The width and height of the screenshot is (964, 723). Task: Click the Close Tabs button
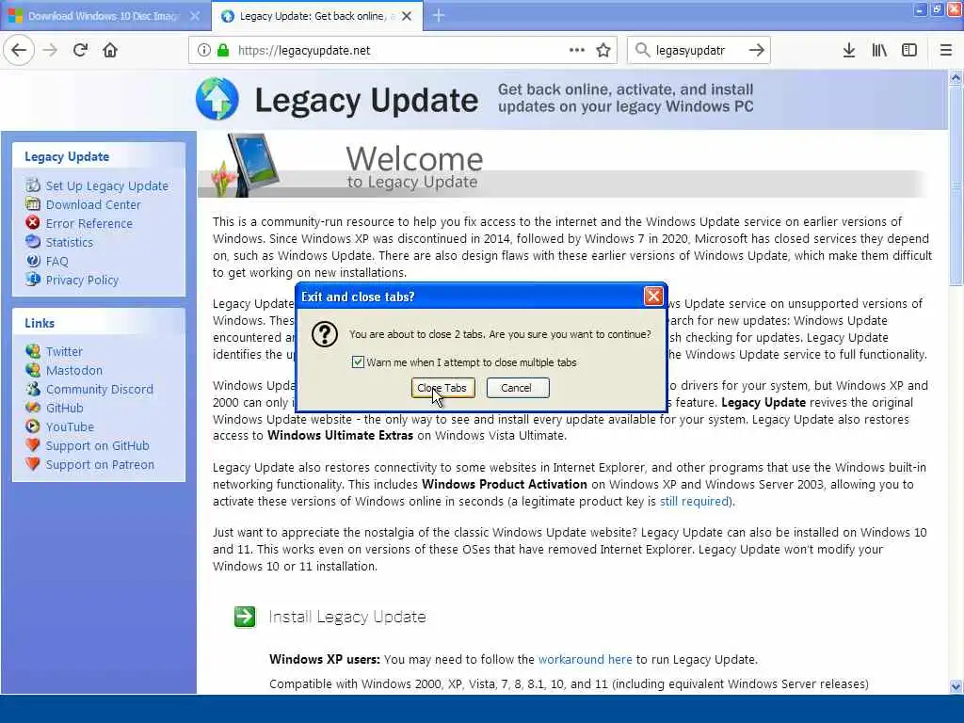(442, 388)
